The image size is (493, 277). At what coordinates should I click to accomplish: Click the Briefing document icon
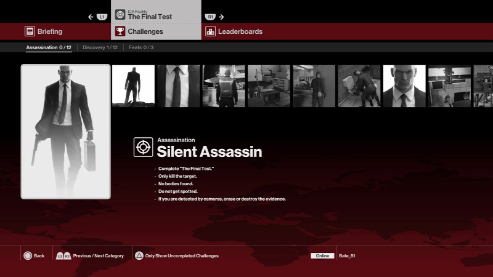pyautogui.click(x=30, y=31)
